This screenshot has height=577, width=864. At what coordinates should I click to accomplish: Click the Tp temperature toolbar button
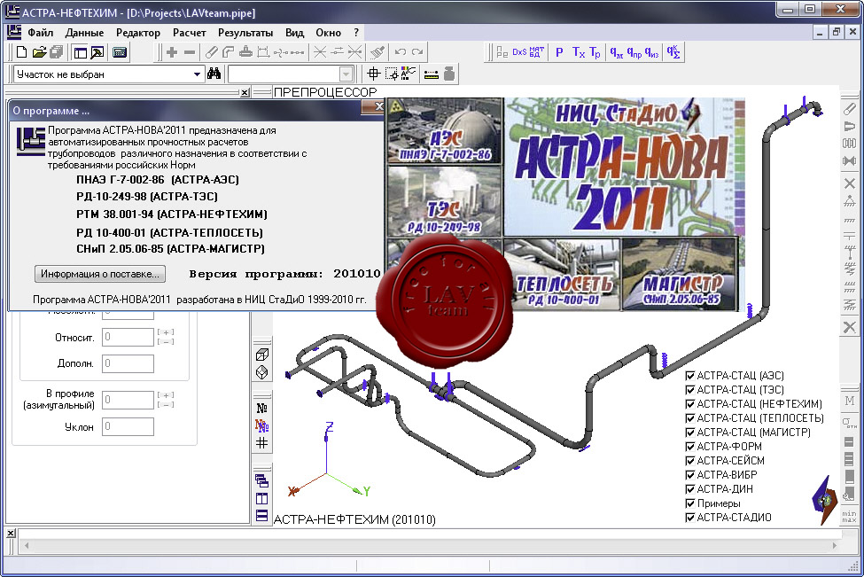coord(595,52)
